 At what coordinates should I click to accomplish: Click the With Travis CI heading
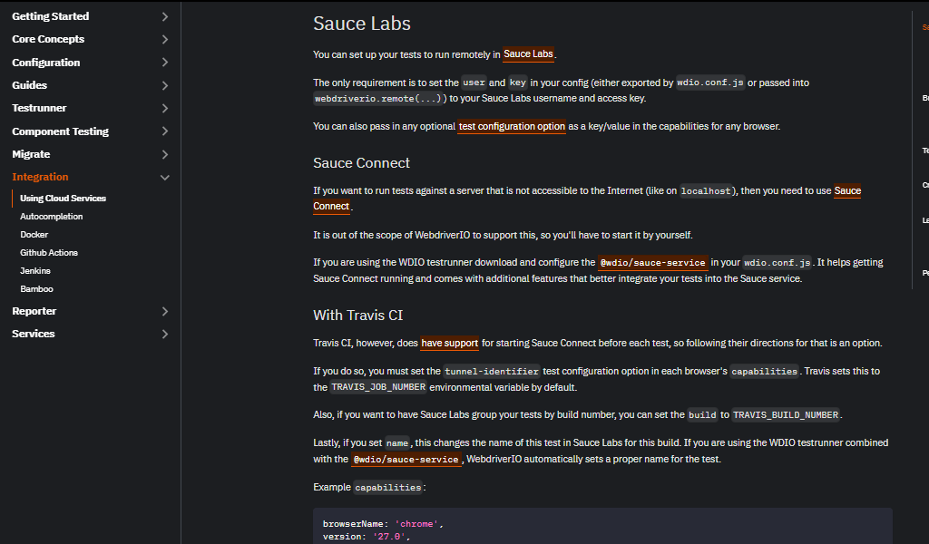(x=357, y=316)
